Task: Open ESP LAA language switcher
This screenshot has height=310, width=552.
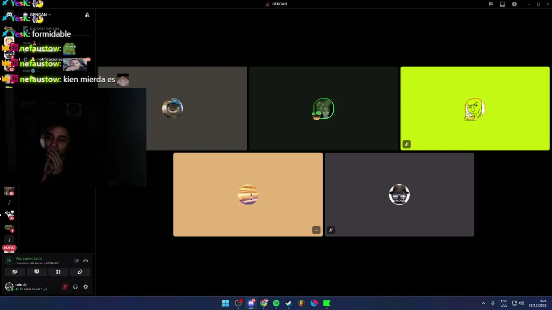Action: tap(504, 303)
